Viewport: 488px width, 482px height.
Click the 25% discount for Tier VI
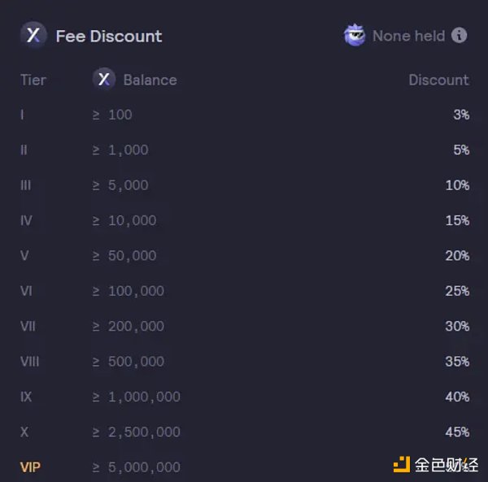(x=457, y=291)
